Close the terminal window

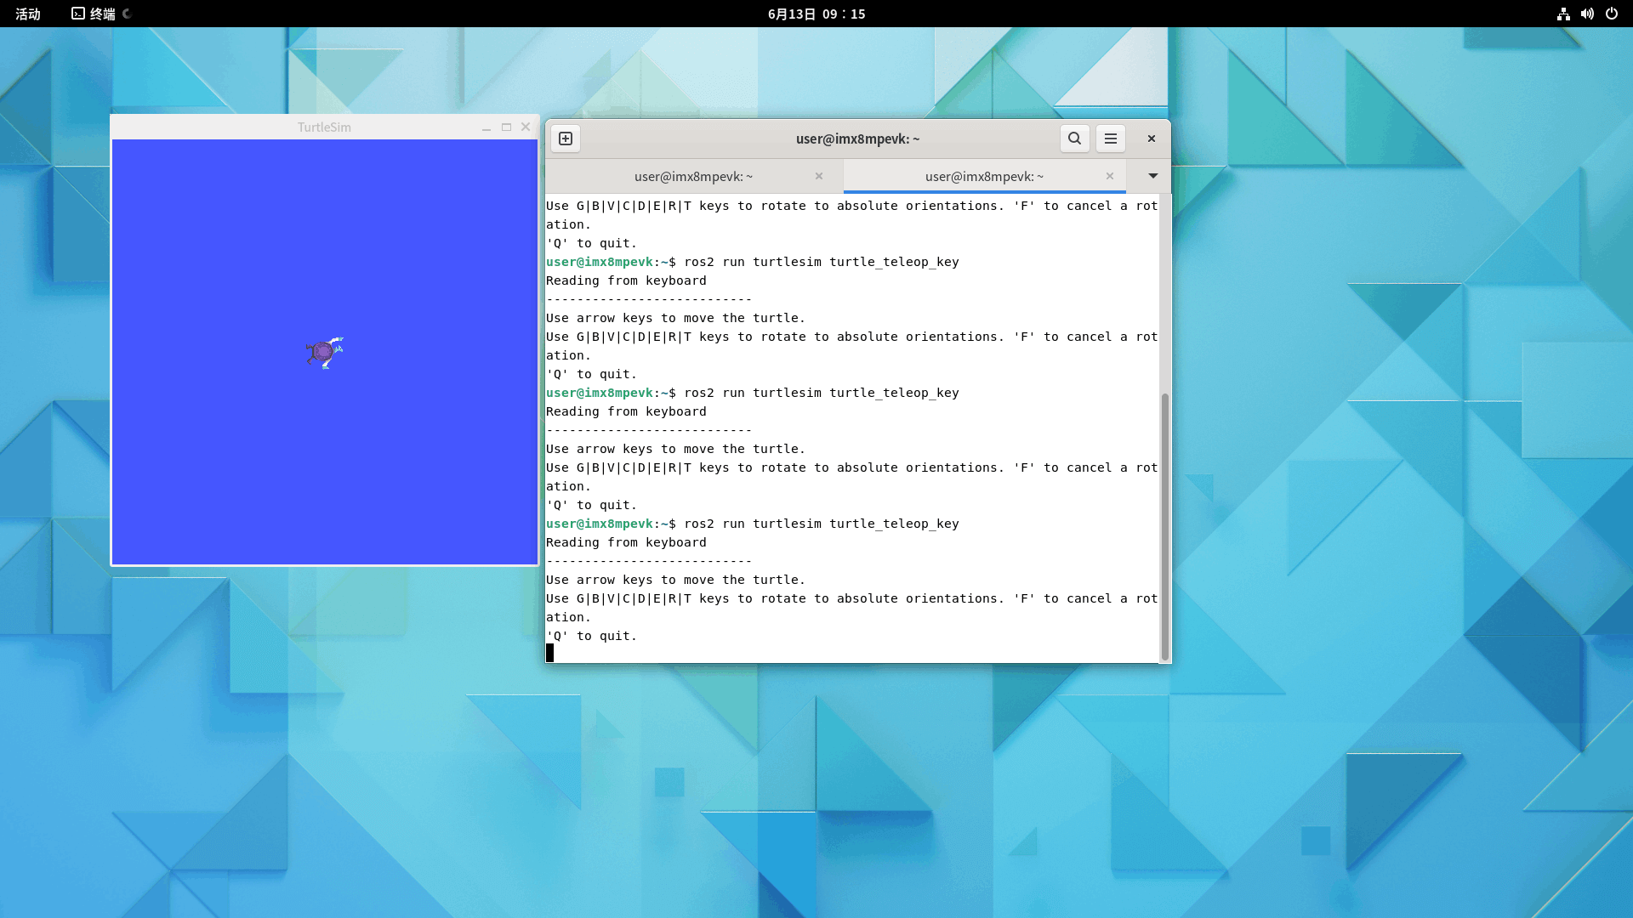(1152, 139)
